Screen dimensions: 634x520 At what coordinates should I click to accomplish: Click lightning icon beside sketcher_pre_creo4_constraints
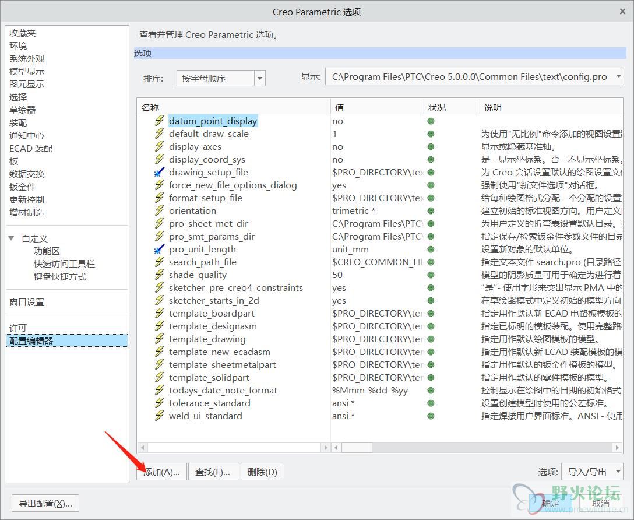tap(159, 287)
